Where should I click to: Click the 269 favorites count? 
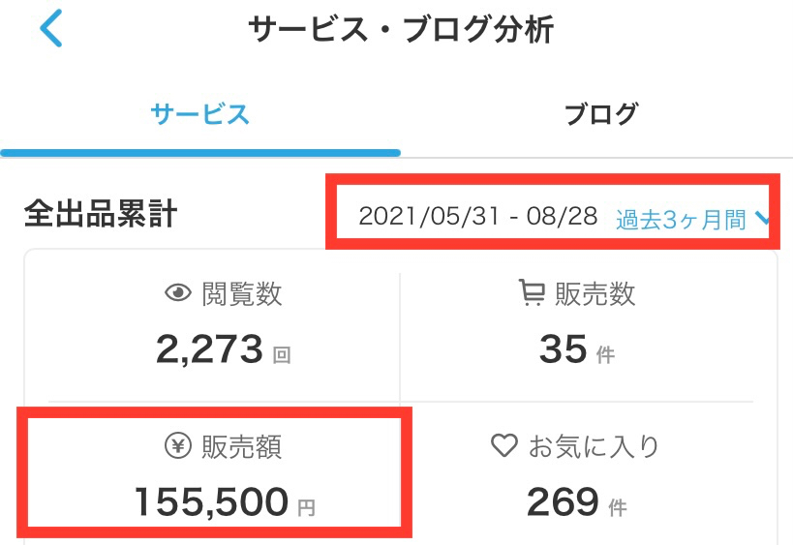[x=564, y=501]
